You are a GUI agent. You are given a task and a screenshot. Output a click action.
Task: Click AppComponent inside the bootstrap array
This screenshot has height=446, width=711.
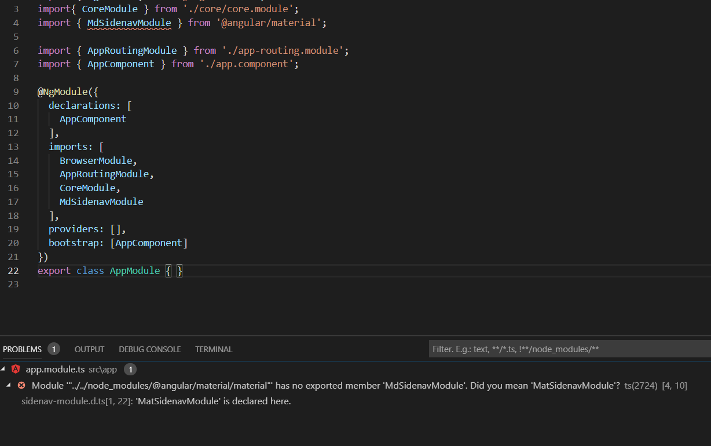149,243
